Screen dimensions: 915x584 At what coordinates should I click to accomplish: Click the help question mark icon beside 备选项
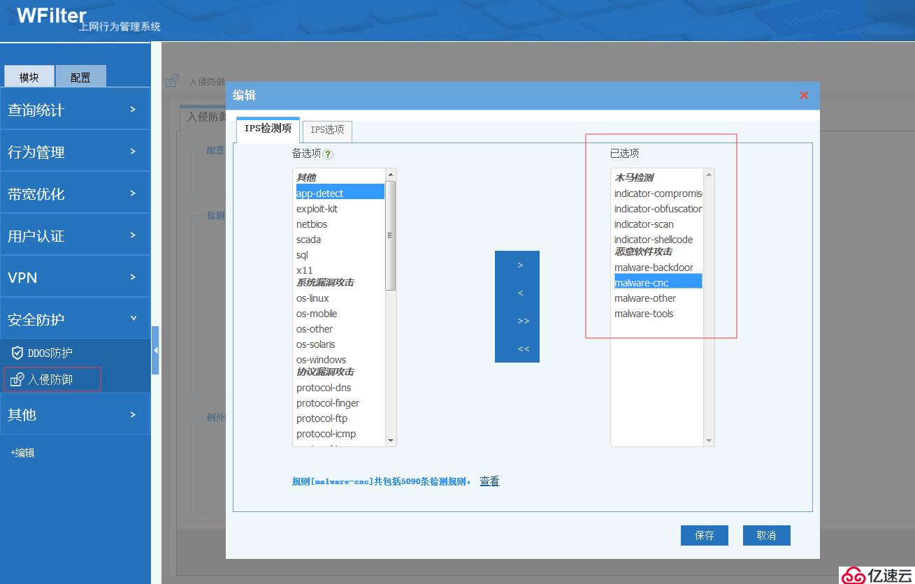(329, 154)
